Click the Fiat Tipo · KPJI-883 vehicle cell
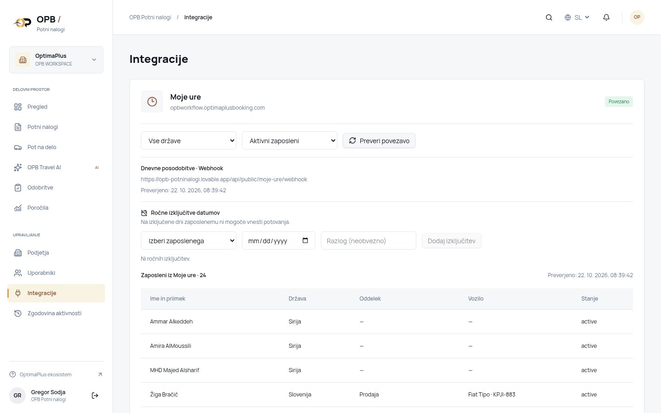 pyautogui.click(x=492, y=395)
